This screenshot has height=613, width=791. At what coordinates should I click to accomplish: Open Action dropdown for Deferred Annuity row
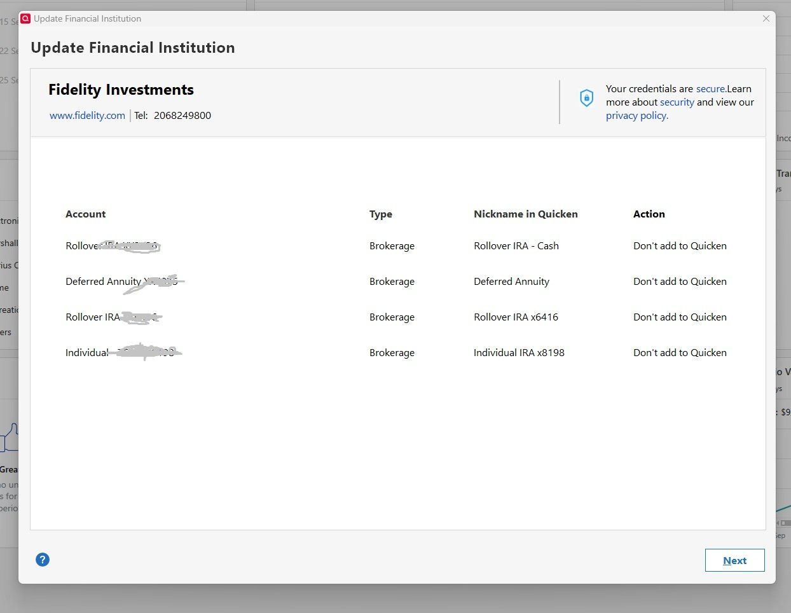point(680,282)
